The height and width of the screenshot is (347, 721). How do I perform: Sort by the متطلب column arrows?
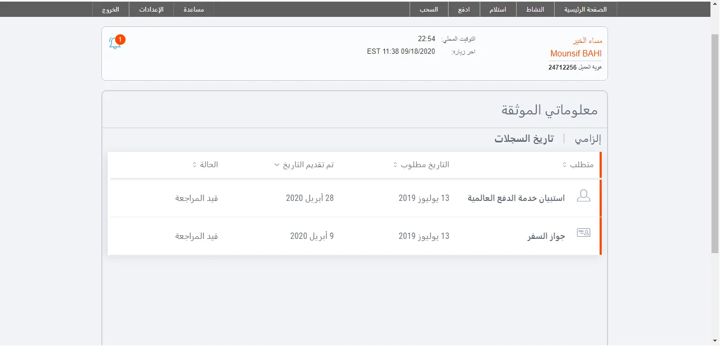(565, 165)
